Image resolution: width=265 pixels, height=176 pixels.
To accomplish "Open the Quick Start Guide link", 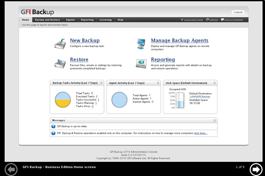I will [x=193, y=20].
